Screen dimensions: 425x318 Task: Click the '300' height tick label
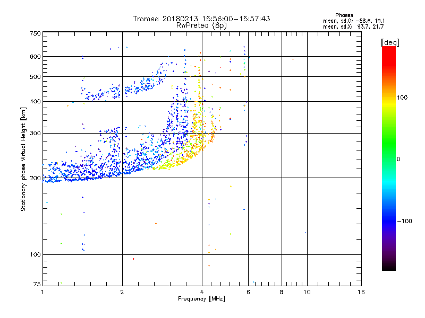[x=35, y=134]
